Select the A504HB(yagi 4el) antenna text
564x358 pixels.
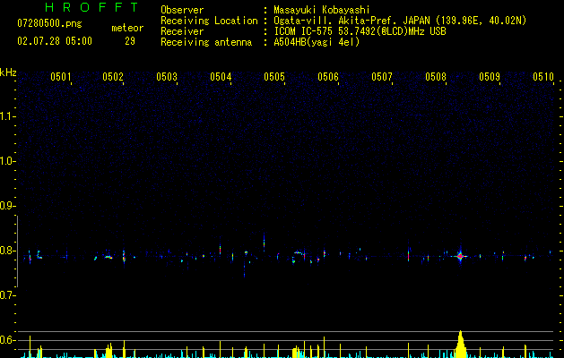pos(317,42)
